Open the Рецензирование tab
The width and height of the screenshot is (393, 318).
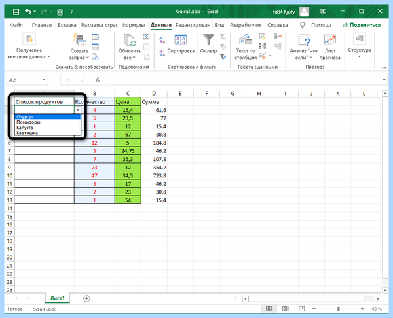(193, 25)
